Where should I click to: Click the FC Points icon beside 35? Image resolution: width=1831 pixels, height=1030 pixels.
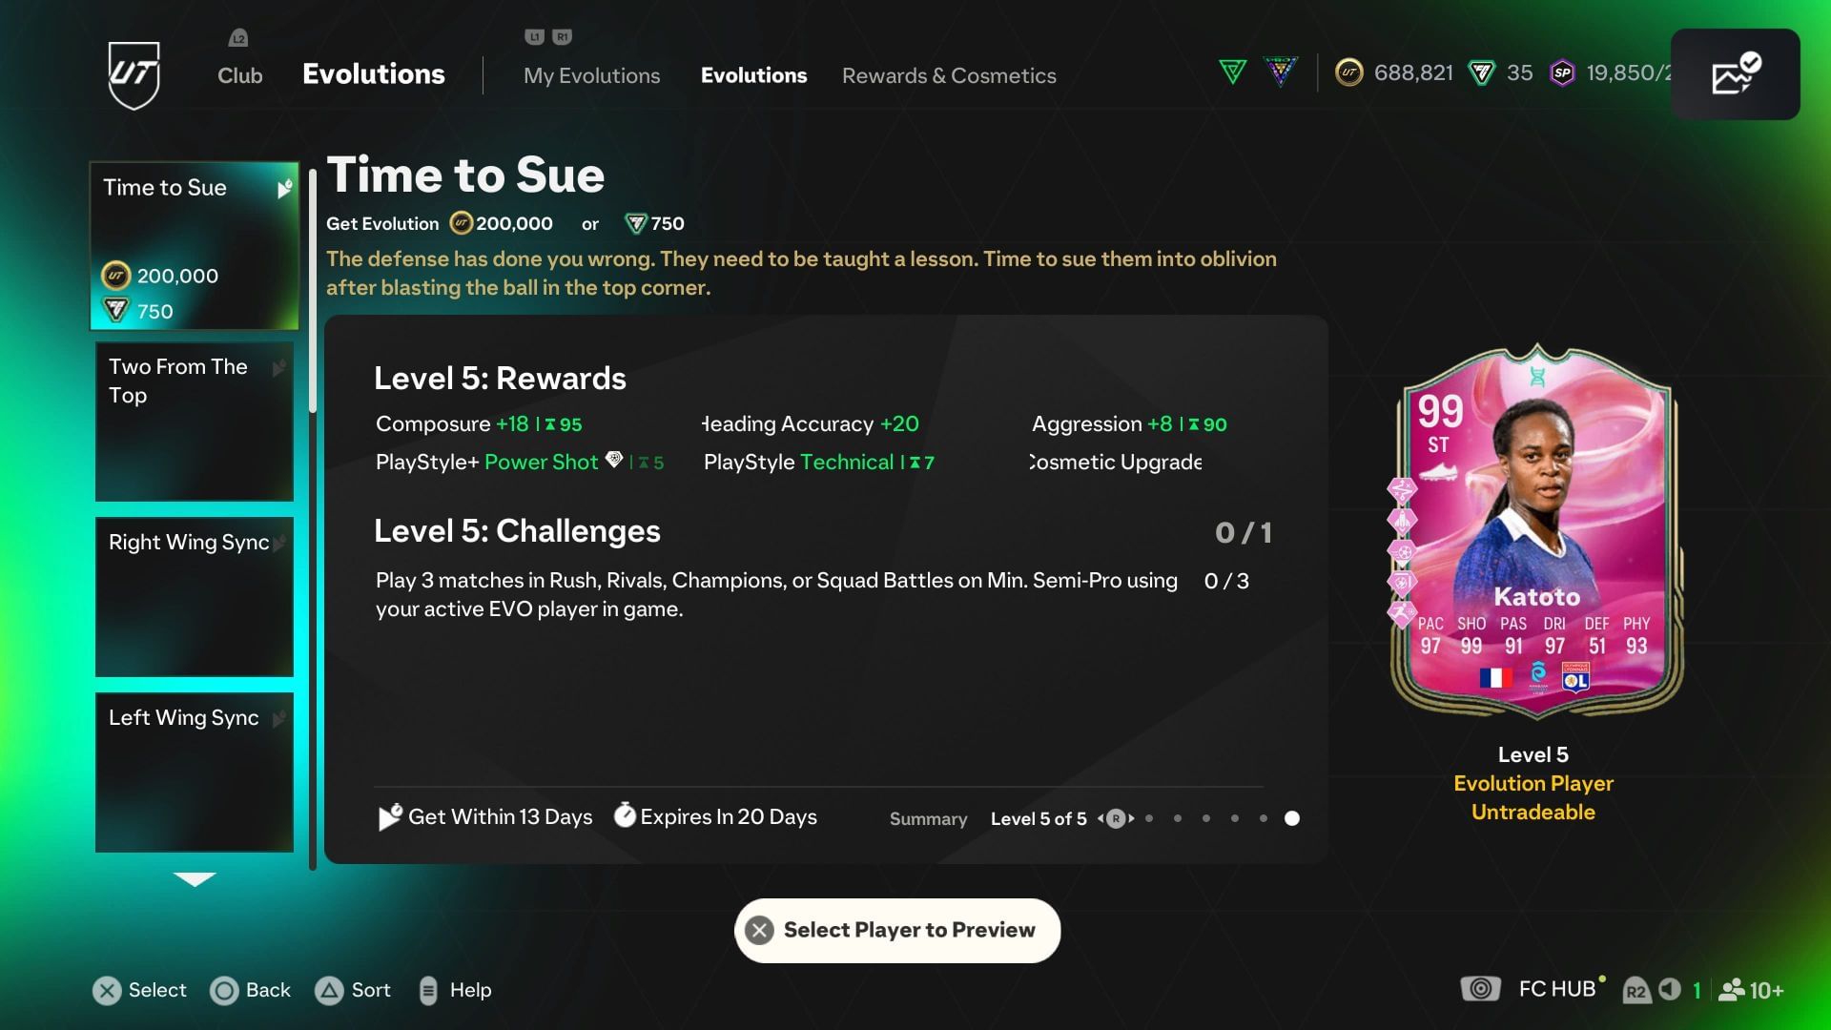pos(1481,72)
